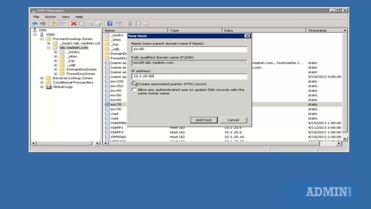Open Properties from the toolbar icon
Viewport: 371px width, 209px height.
pyautogui.click(x=82, y=23)
